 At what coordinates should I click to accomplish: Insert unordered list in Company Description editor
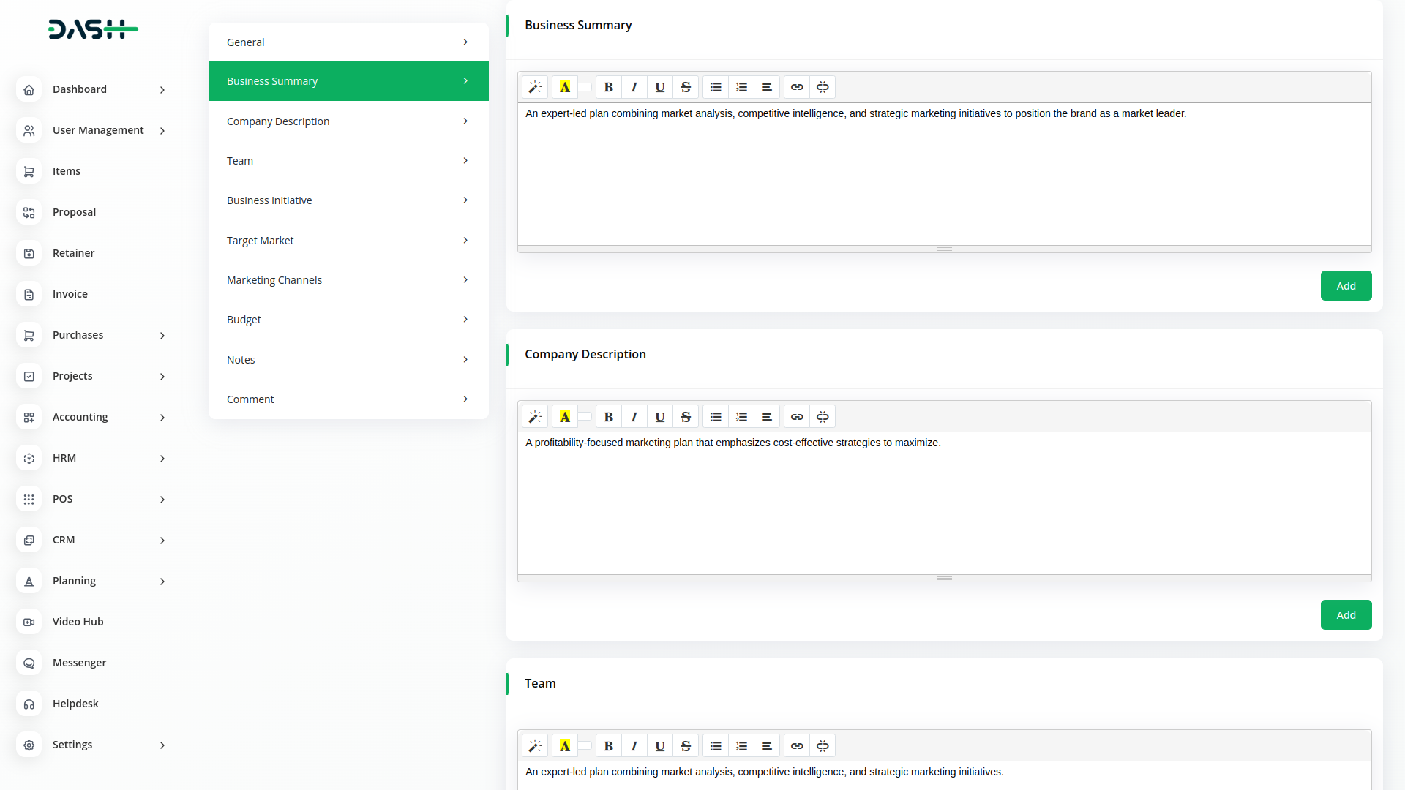point(716,417)
